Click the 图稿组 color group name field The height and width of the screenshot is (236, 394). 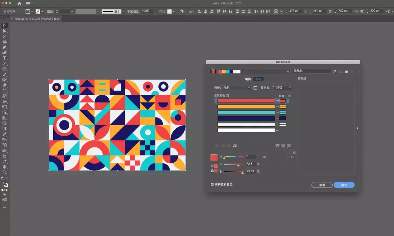311,71
